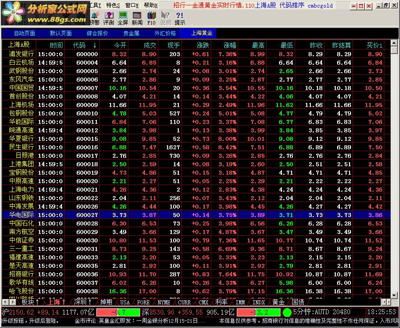This screenshot has width=400, height=328.
Task: Open the 提示 tips icon
Action: click(180, 18)
